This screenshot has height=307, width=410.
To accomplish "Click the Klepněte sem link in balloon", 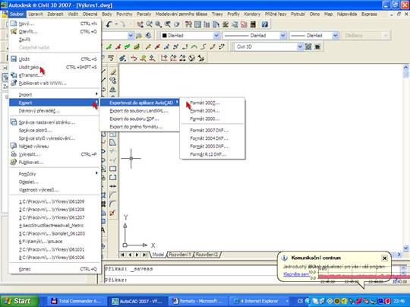I will click(296, 274).
